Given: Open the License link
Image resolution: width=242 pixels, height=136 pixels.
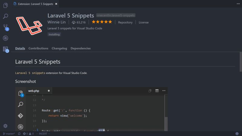Looking at the screenshot, I should pos(143,22).
